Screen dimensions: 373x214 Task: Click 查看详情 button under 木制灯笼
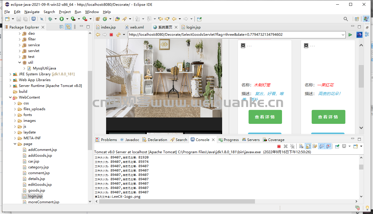[265, 117]
